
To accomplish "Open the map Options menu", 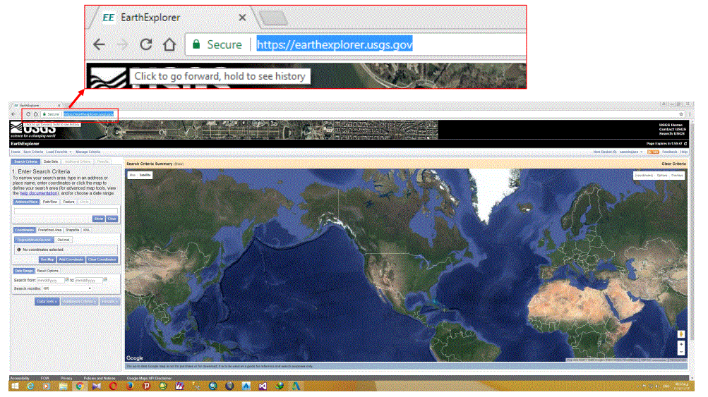I will point(662,175).
